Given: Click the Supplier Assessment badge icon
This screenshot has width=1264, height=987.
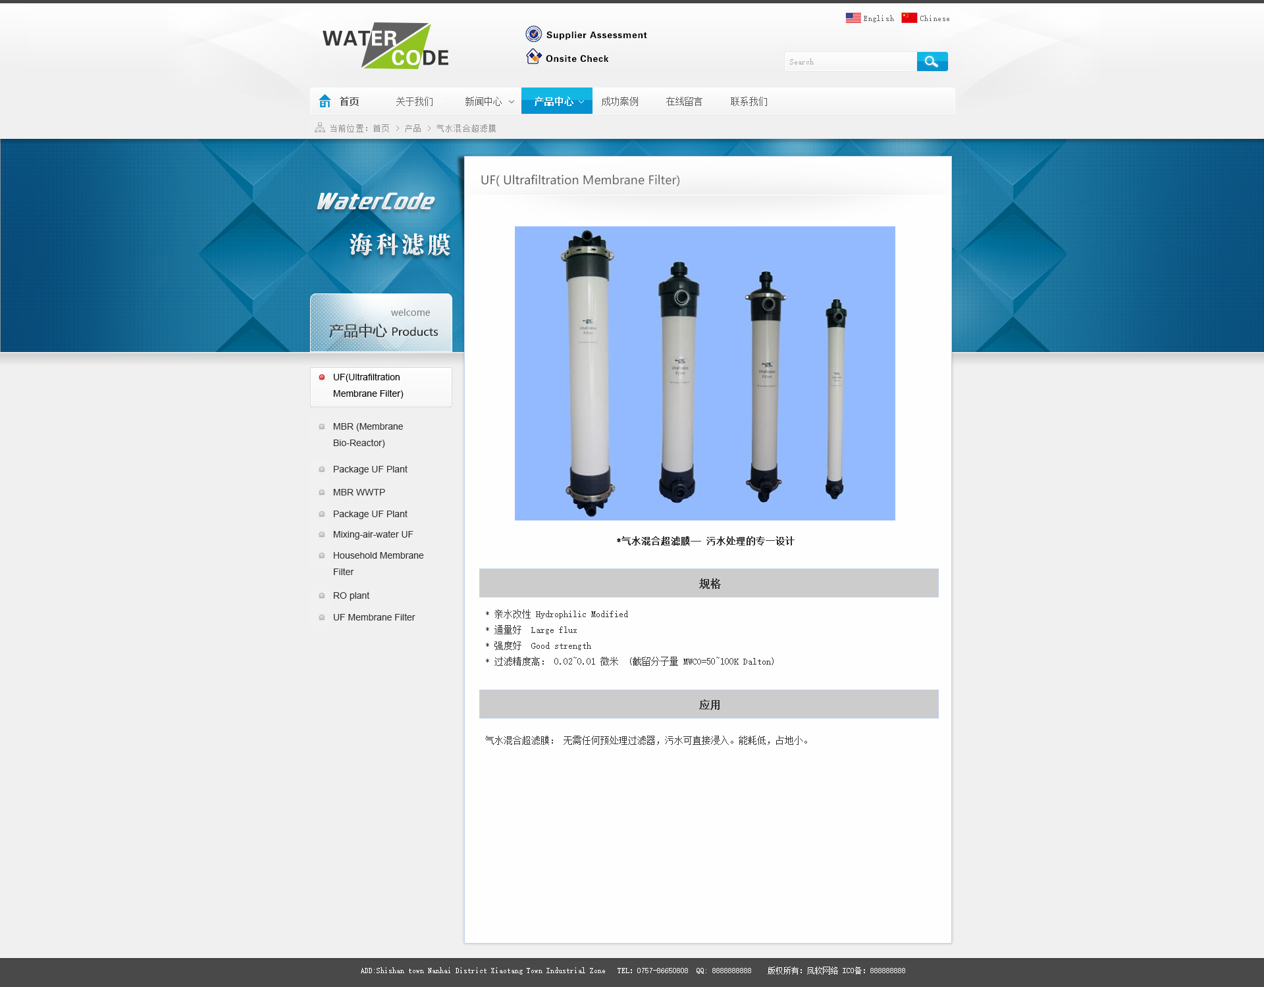Looking at the screenshot, I should click(533, 34).
